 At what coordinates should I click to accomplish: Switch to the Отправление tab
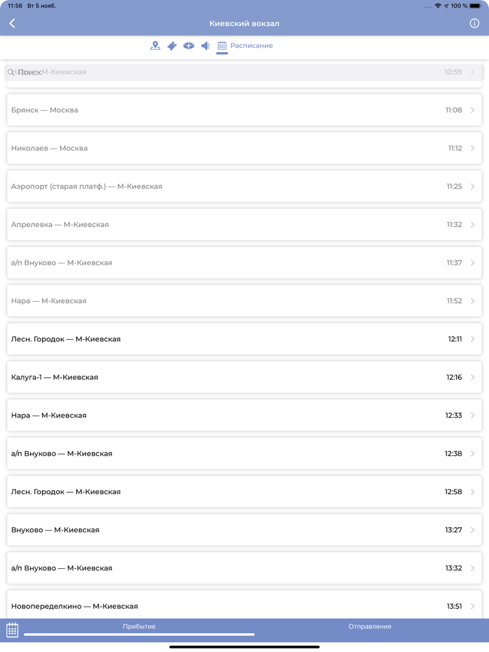point(370,626)
